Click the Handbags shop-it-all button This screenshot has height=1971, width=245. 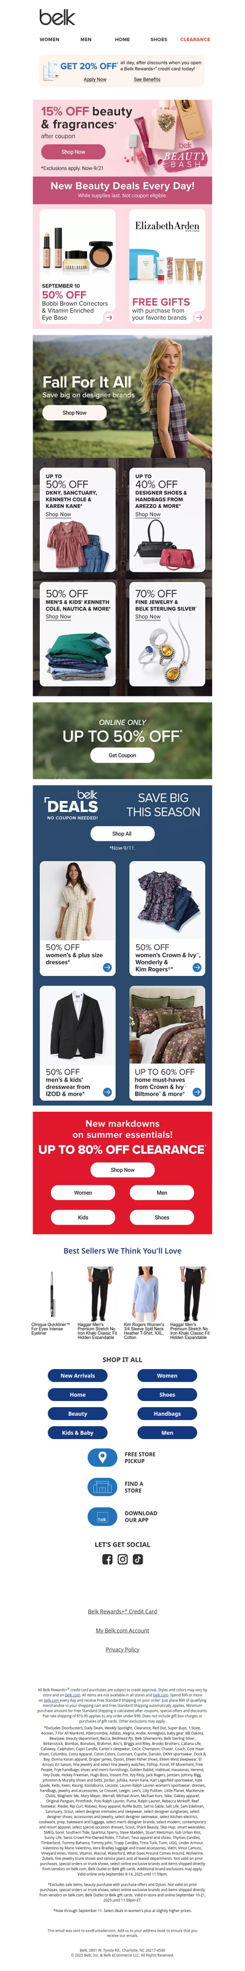[x=167, y=1414]
